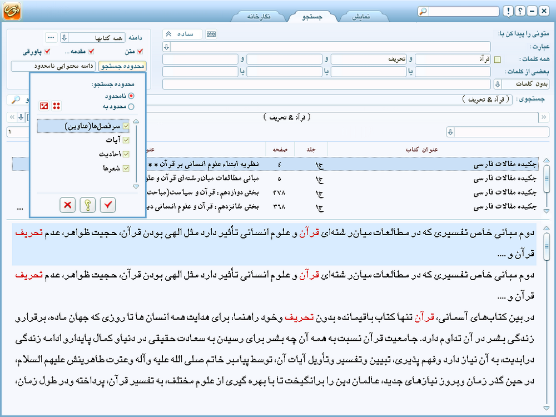Open help in the search scope popup
The image size is (556, 417).
coord(88,205)
